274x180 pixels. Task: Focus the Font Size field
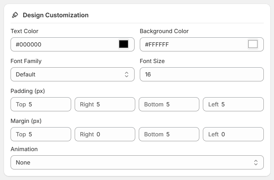click(201, 74)
